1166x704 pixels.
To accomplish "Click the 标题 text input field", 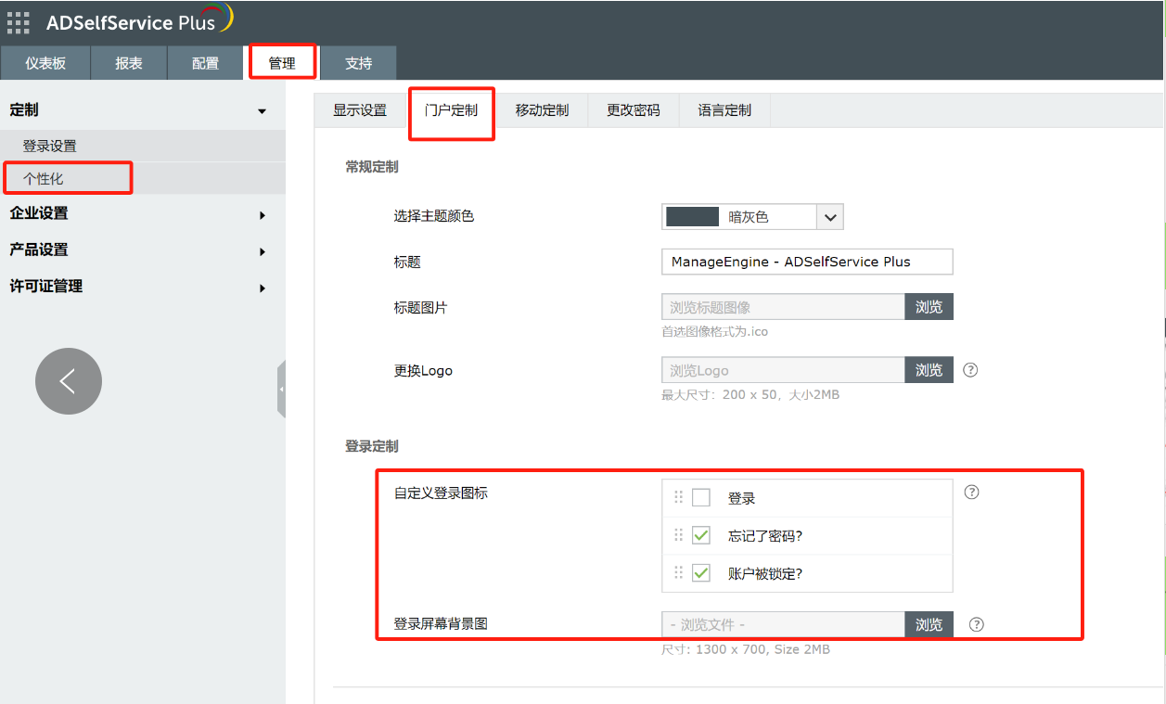I will point(807,262).
